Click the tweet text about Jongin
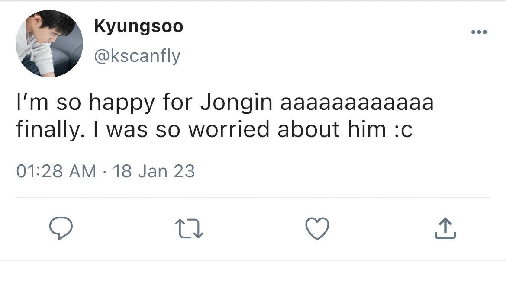 pyautogui.click(x=225, y=116)
